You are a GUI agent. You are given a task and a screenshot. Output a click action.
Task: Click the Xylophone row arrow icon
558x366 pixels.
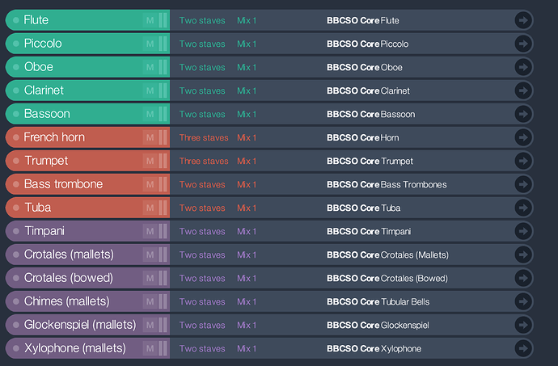point(523,348)
